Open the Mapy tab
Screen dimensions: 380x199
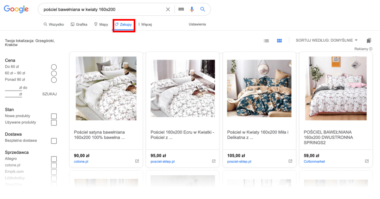click(x=101, y=25)
